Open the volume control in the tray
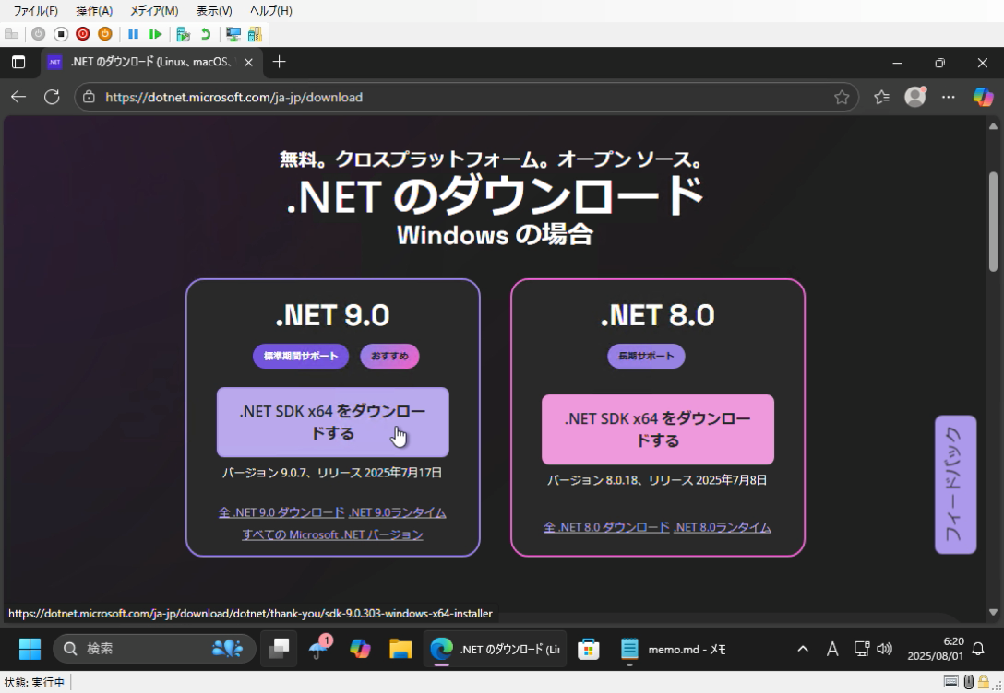Viewport: 1004px width, 693px height. pyautogui.click(x=884, y=649)
